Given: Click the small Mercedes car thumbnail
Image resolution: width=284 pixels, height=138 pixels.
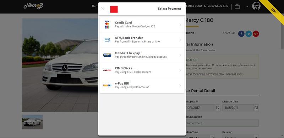Looking at the screenshot, I should pos(32,122).
